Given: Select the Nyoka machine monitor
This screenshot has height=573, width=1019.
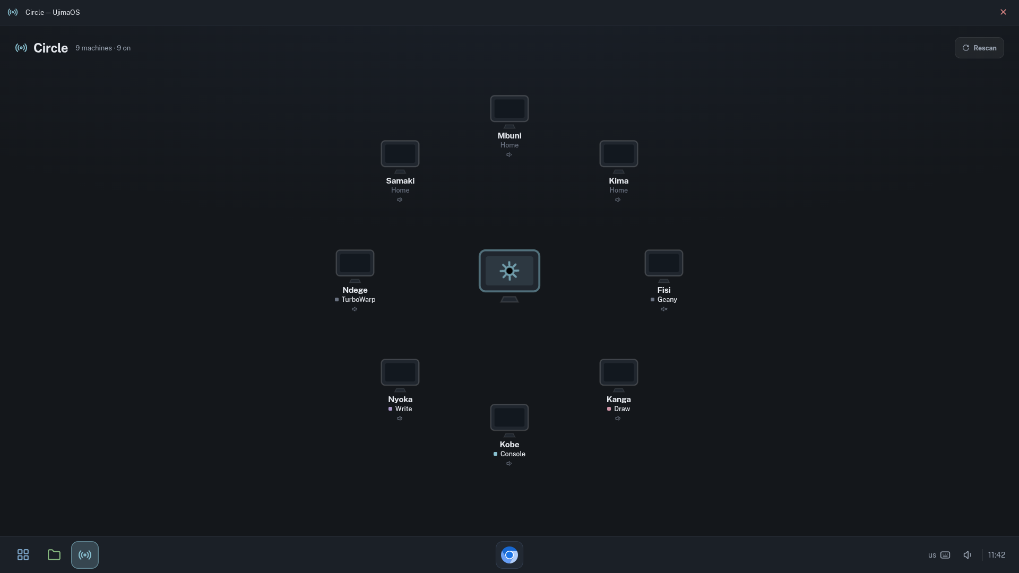Looking at the screenshot, I should tap(400, 375).
